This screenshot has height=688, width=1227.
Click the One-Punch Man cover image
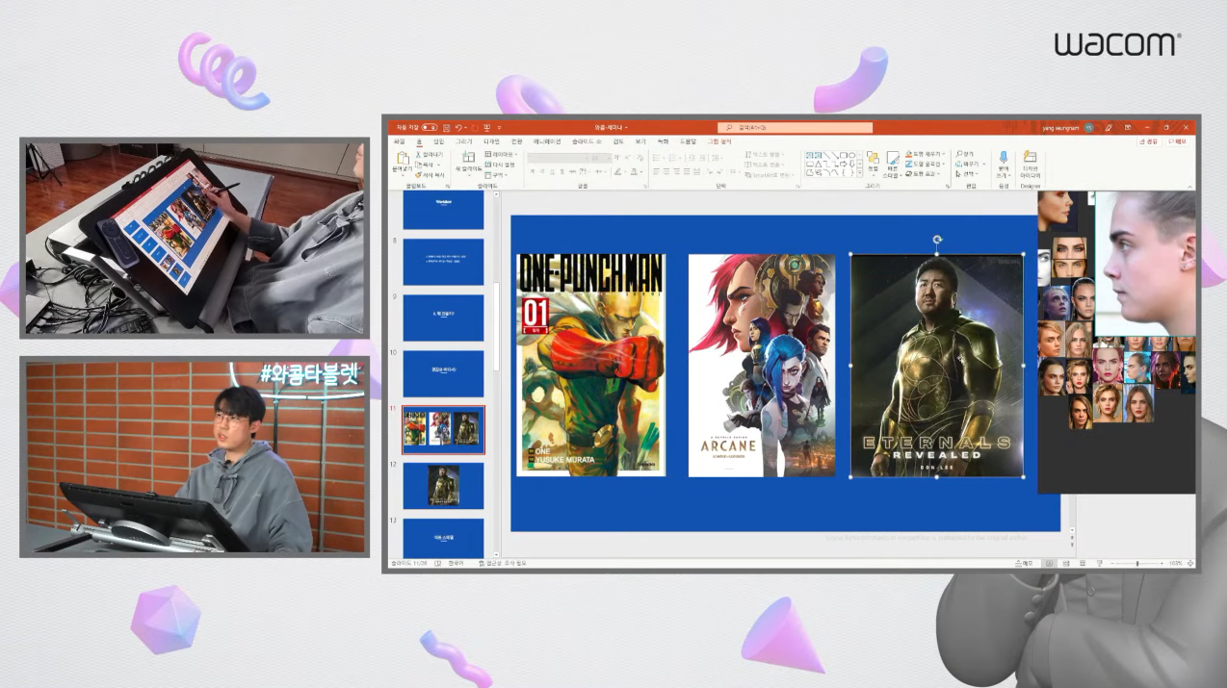(x=590, y=365)
